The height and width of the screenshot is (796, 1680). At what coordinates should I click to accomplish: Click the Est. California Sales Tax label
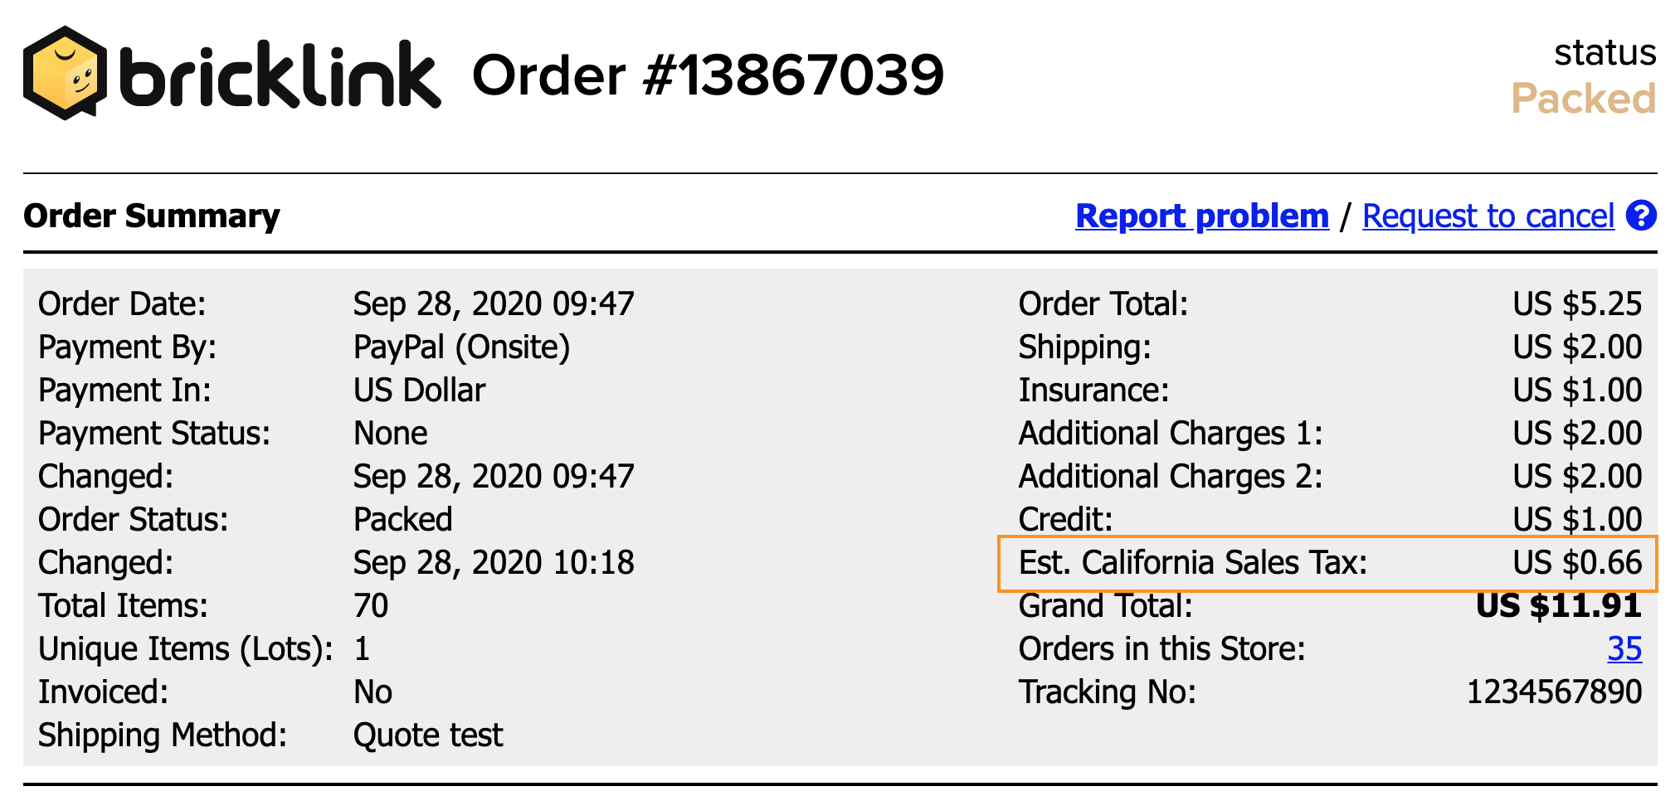coord(1192,563)
